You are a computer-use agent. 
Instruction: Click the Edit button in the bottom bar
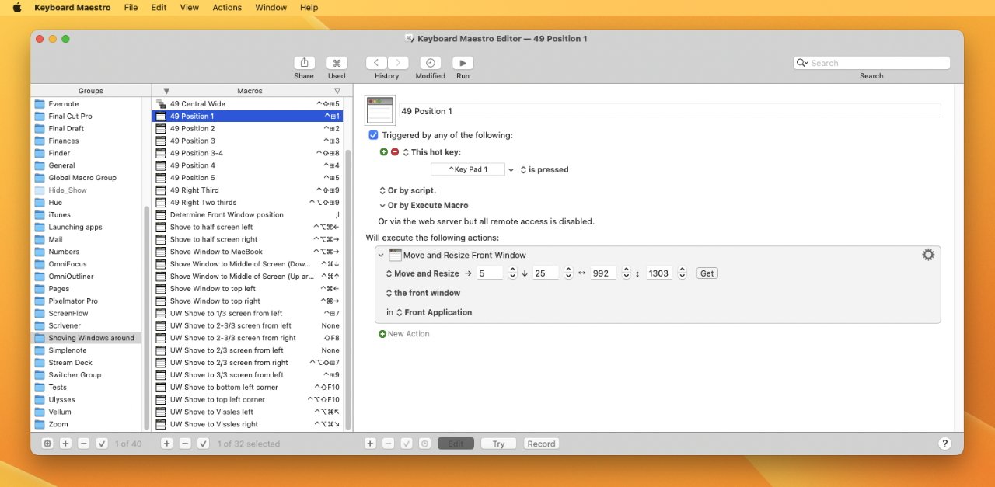coord(456,444)
